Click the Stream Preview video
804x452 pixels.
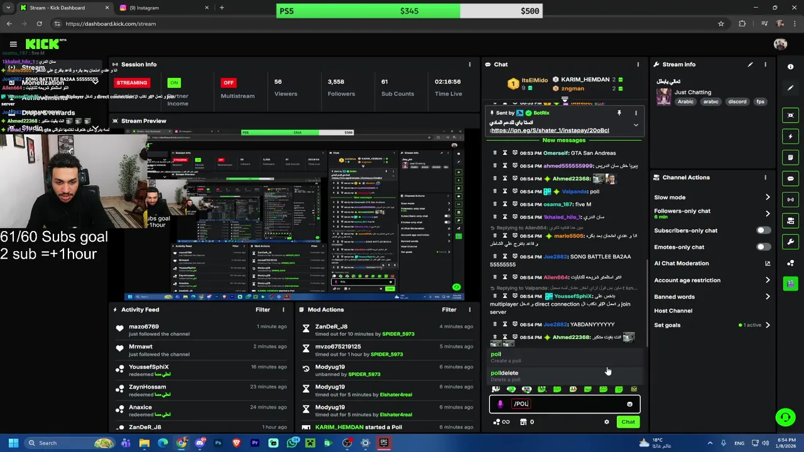(x=294, y=215)
